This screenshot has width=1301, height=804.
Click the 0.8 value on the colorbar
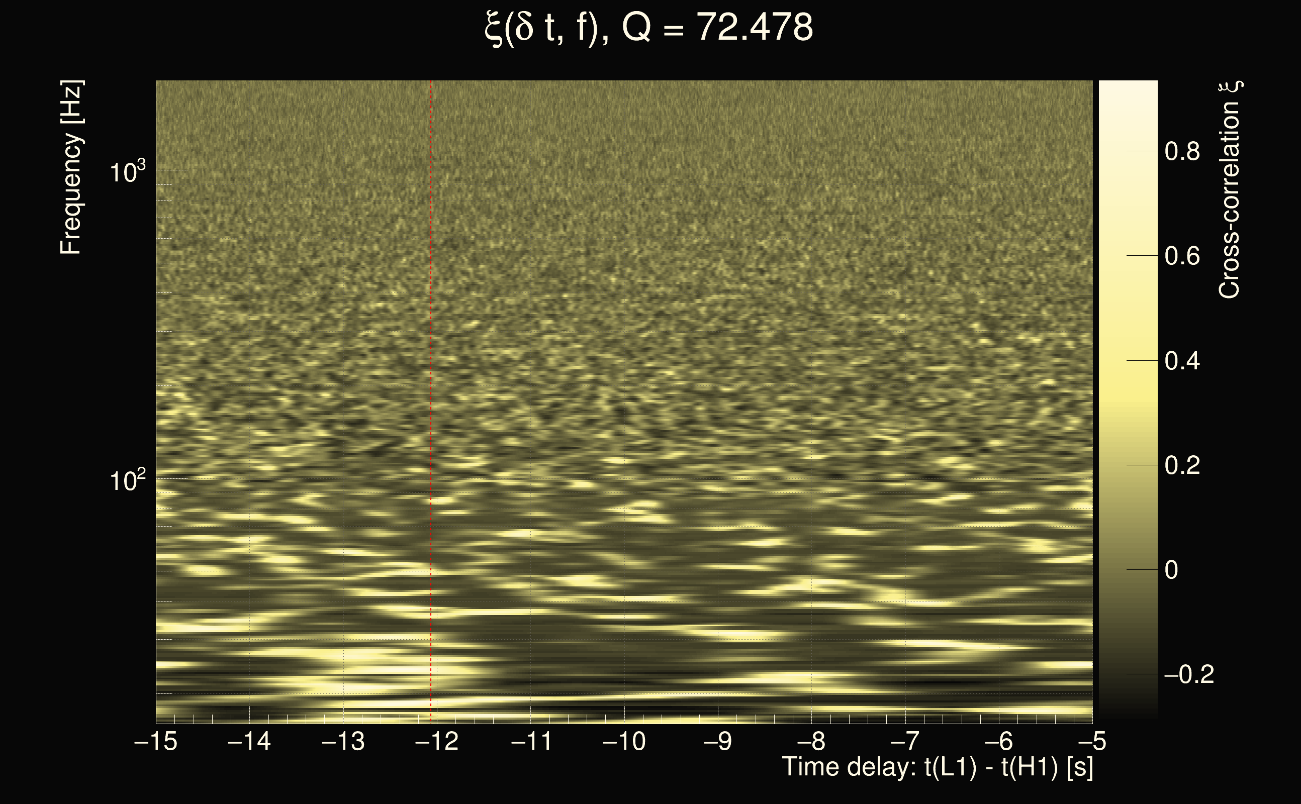(x=1182, y=152)
